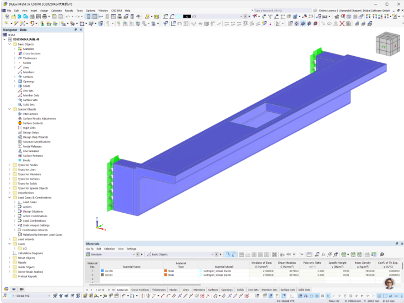
Task: Open the CAD-BIM menu
Action: tap(116, 11)
